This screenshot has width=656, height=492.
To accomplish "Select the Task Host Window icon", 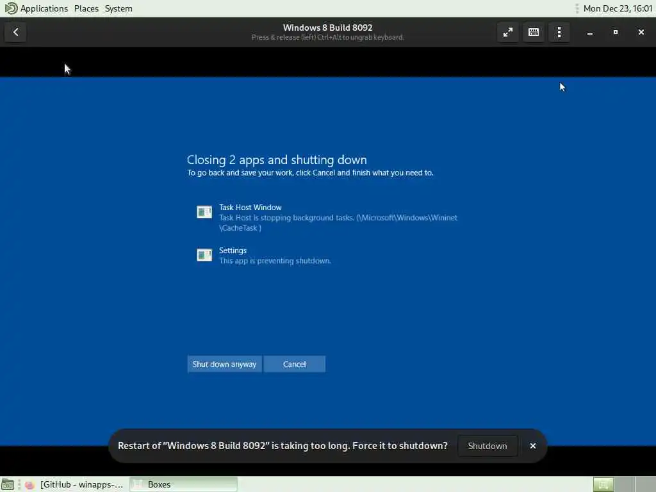I will (x=204, y=212).
